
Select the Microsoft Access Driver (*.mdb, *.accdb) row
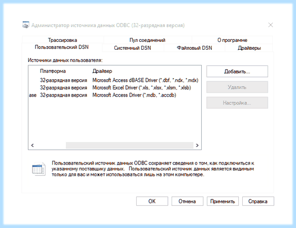point(115,95)
